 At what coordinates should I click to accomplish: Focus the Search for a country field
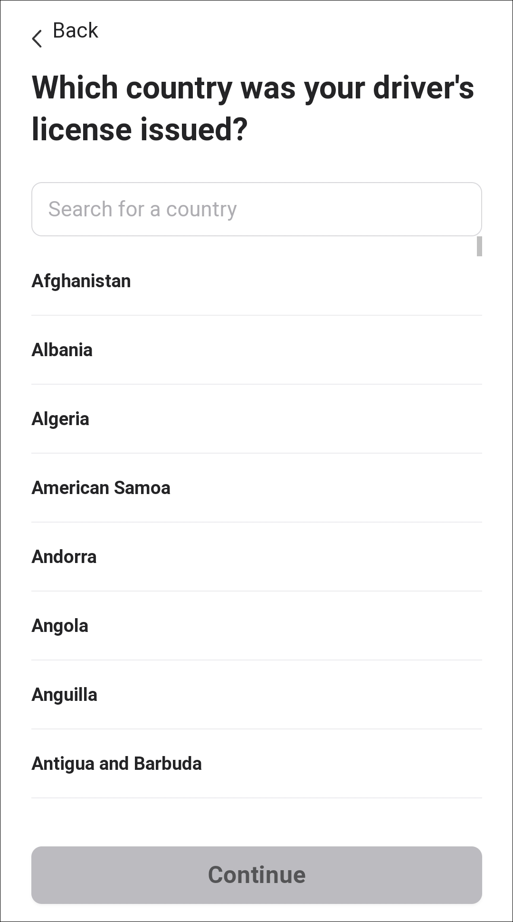[256, 209]
